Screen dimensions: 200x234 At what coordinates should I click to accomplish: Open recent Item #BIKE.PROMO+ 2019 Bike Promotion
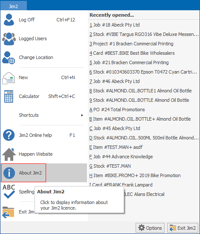tap(135, 175)
